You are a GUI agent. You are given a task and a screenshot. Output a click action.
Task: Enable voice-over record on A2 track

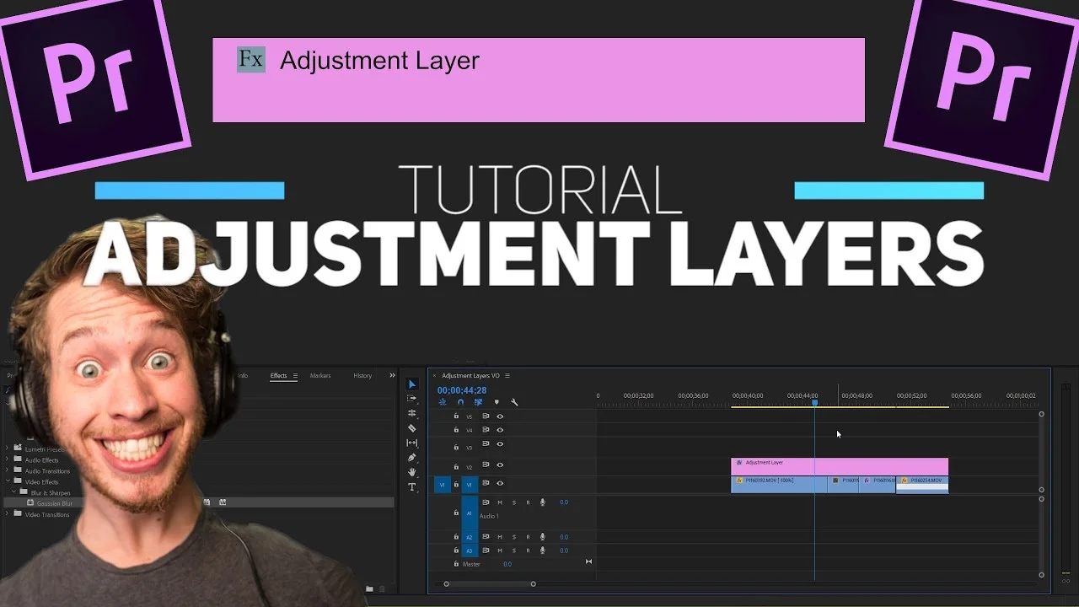click(543, 537)
